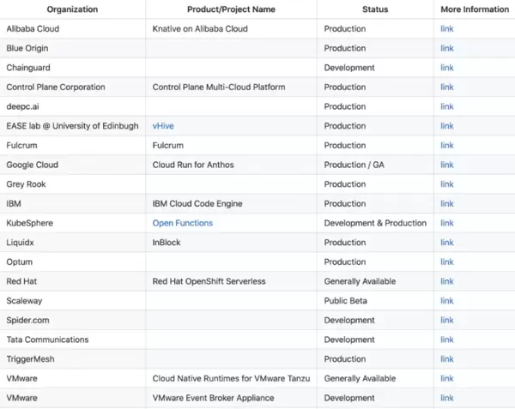Open the IBM Cloud Code Engine link
The height and width of the screenshot is (409, 515).
(446, 203)
